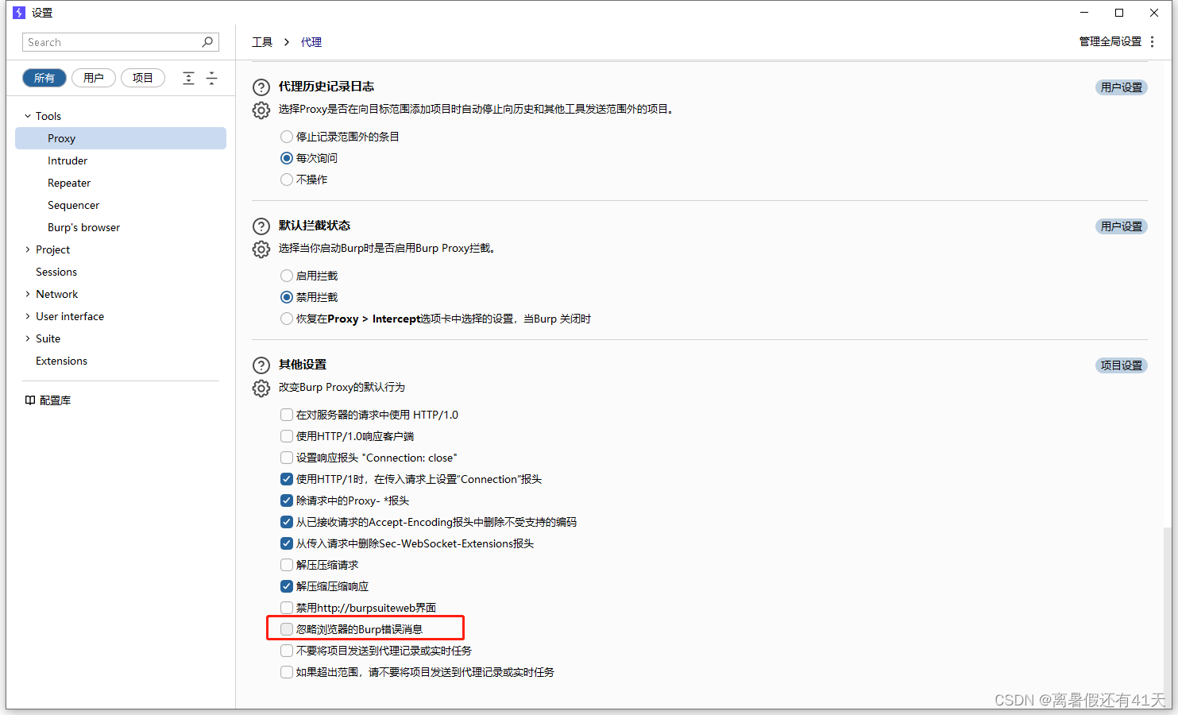
Task: Click the 配置库 book icon
Action: click(x=30, y=400)
